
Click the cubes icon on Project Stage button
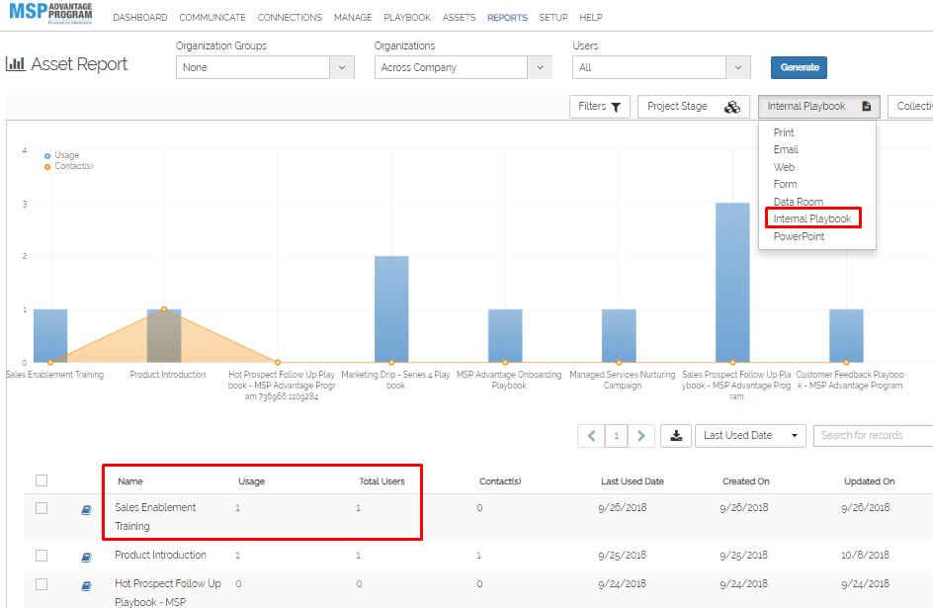point(732,107)
